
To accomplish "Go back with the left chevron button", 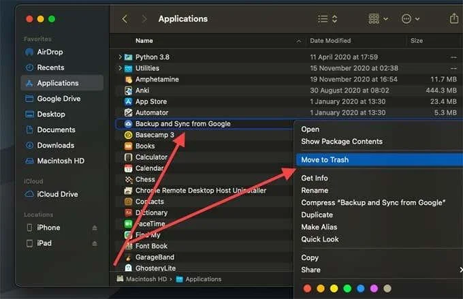I will 125,19.
